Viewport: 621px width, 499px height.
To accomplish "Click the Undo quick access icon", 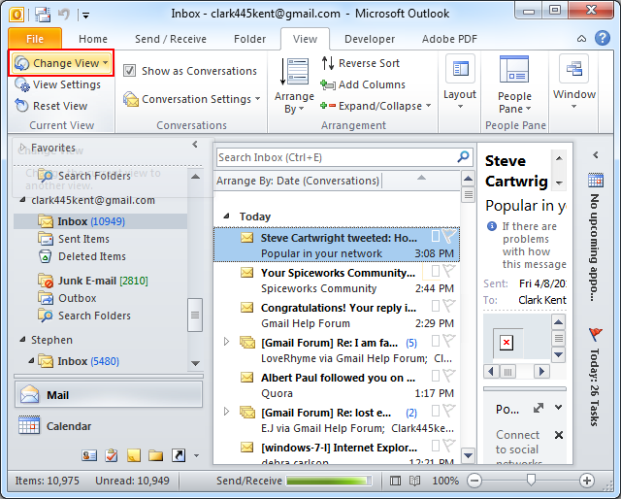I will pyautogui.click(x=64, y=15).
